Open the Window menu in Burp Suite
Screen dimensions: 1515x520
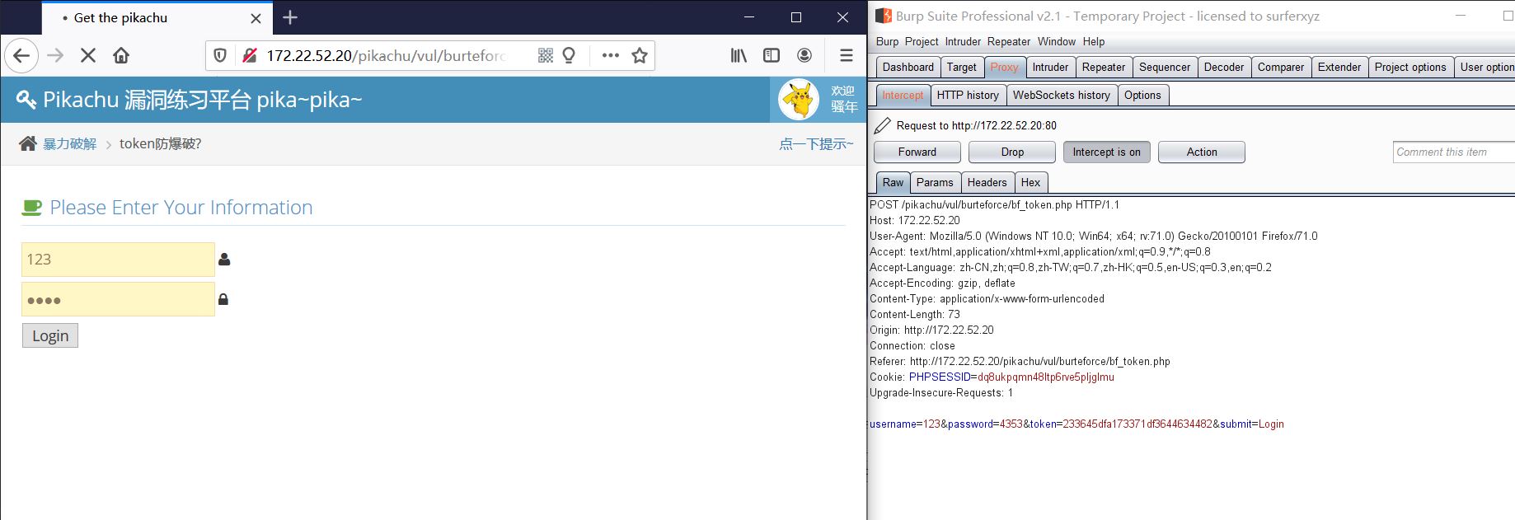click(1057, 41)
